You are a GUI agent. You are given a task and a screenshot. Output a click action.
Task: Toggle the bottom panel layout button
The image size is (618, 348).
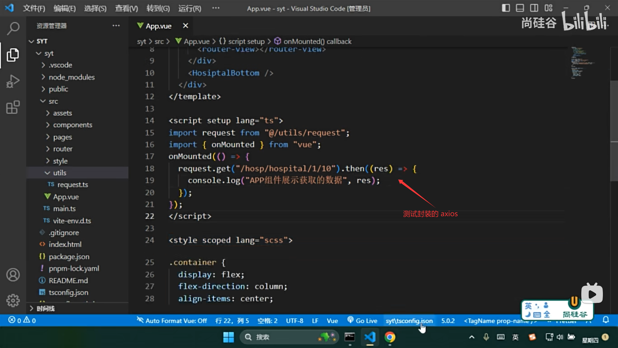(520, 8)
